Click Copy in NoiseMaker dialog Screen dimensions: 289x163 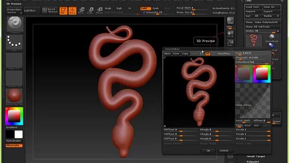tap(185, 53)
